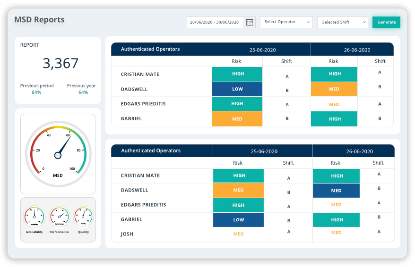Click the blue LOW risk cell for Dadswell
Viewport: 415px width, 267px height.
tap(237, 89)
